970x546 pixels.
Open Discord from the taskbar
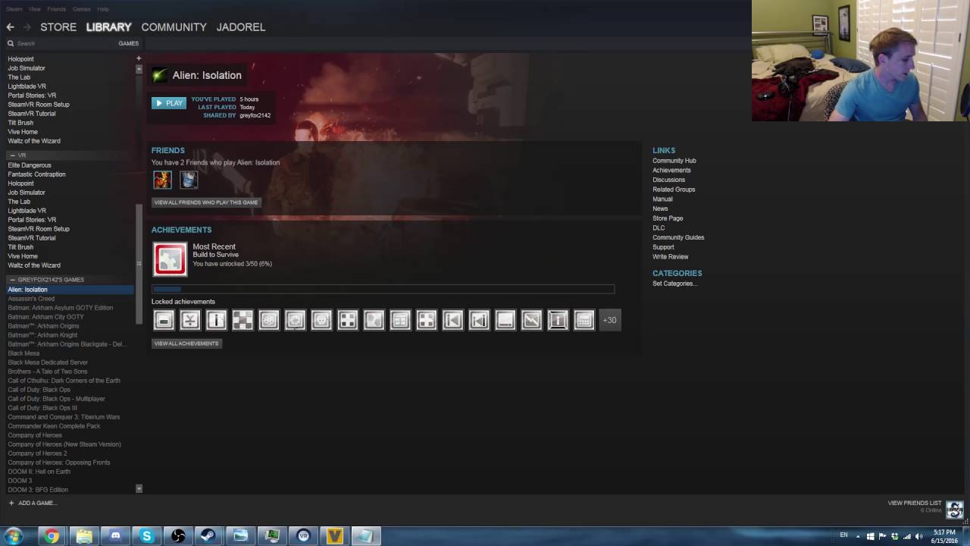click(x=115, y=536)
